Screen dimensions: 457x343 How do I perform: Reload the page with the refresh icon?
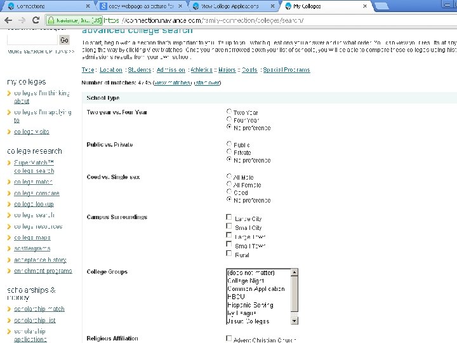36,20
